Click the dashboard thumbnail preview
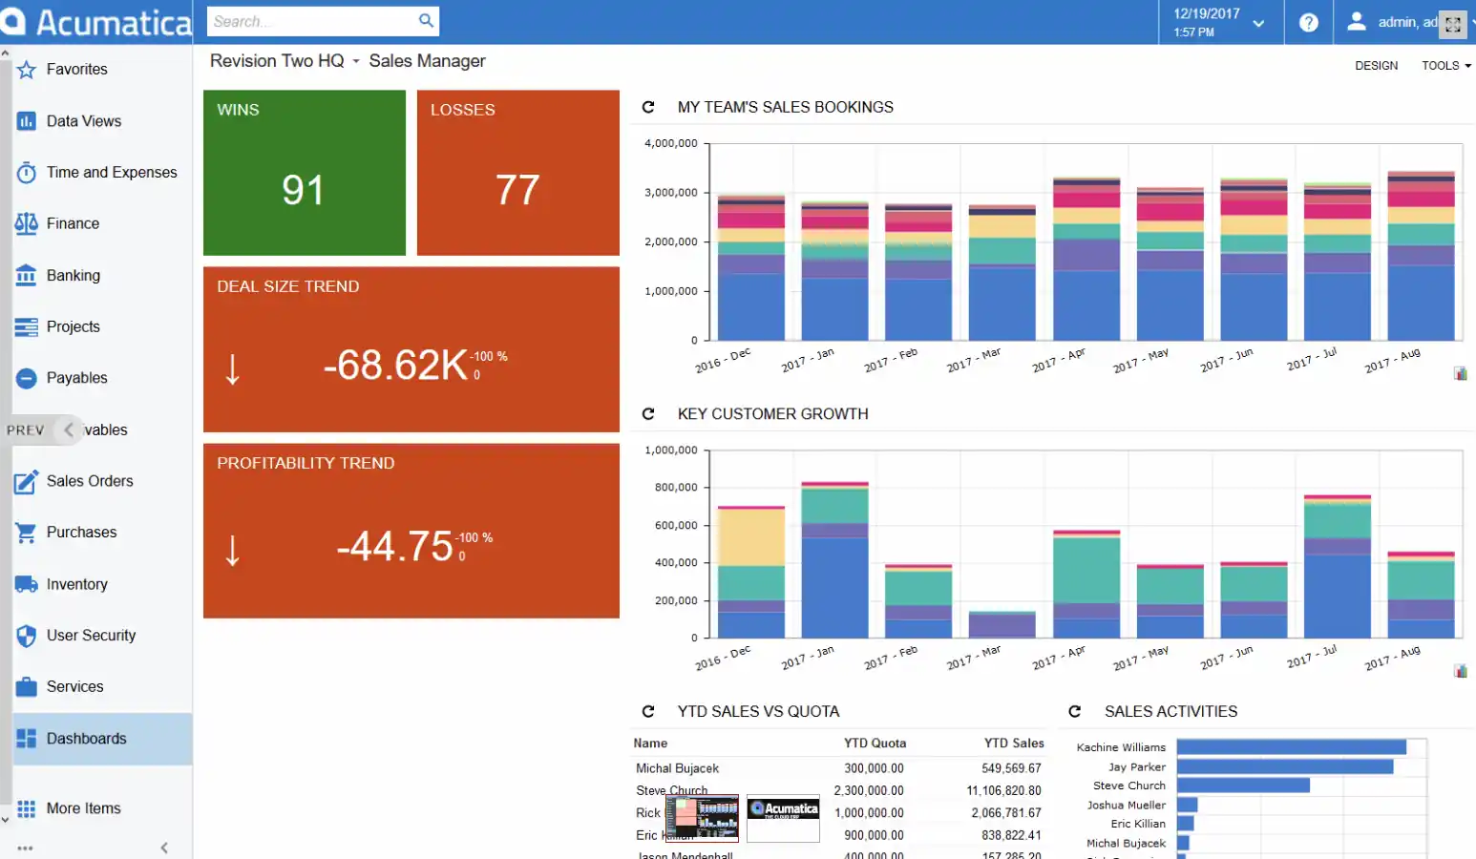The height and width of the screenshot is (859, 1476). coord(702,818)
